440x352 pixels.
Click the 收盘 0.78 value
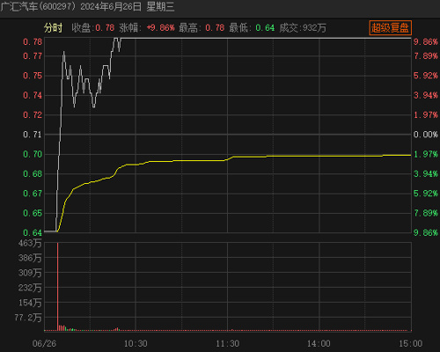tap(93, 28)
